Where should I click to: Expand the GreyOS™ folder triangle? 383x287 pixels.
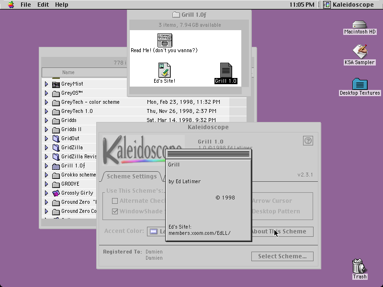(x=46, y=93)
